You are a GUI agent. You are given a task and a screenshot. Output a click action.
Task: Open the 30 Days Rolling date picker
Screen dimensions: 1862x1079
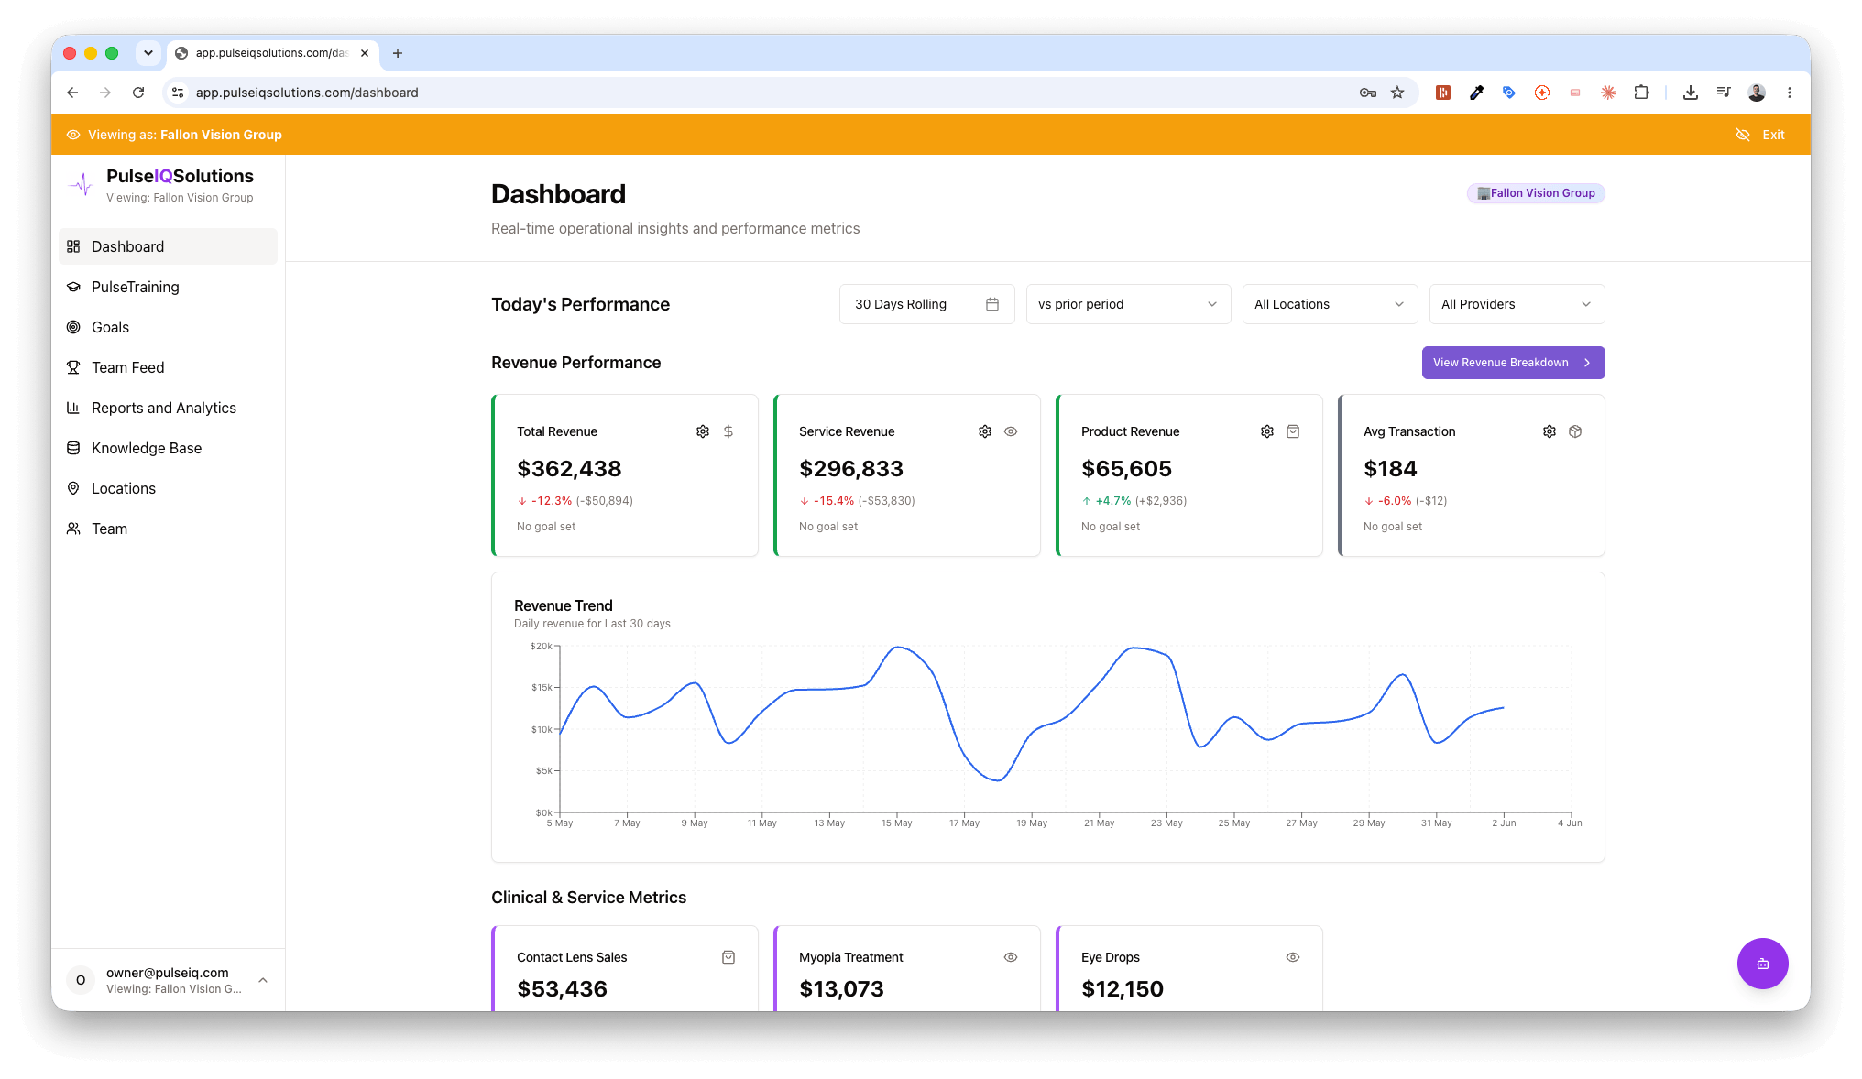(926, 304)
